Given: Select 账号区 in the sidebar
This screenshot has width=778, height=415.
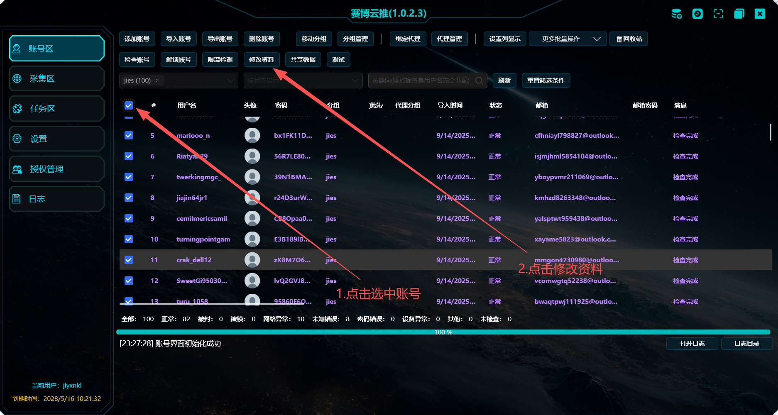Looking at the screenshot, I should (57, 49).
